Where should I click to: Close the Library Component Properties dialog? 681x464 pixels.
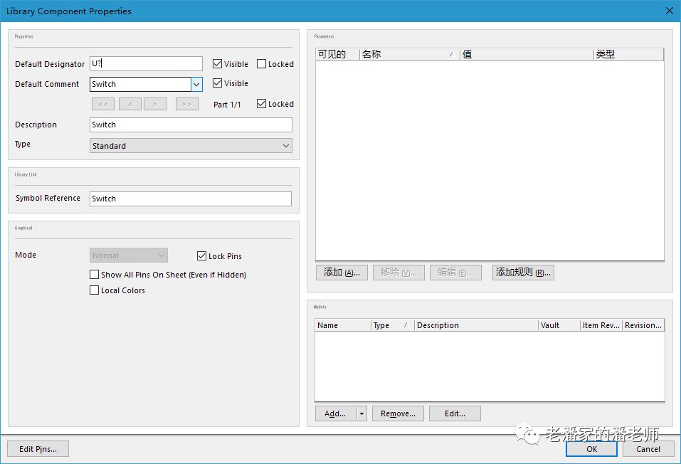click(669, 11)
